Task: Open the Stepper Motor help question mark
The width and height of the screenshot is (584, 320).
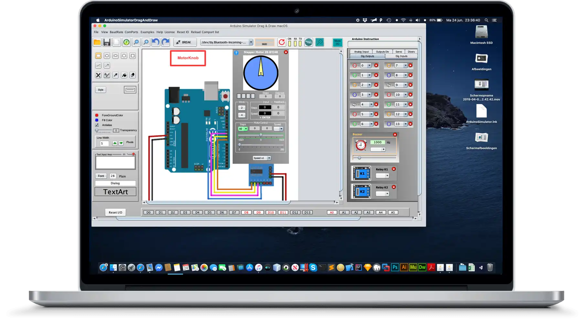Action: [236, 53]
